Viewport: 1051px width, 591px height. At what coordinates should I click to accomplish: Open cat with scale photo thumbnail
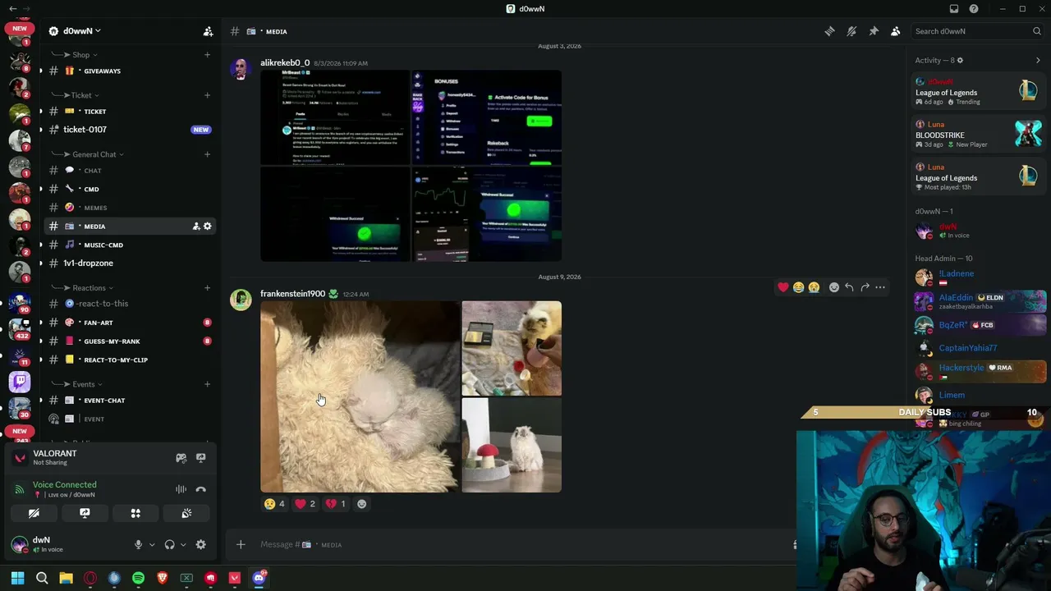512,348
